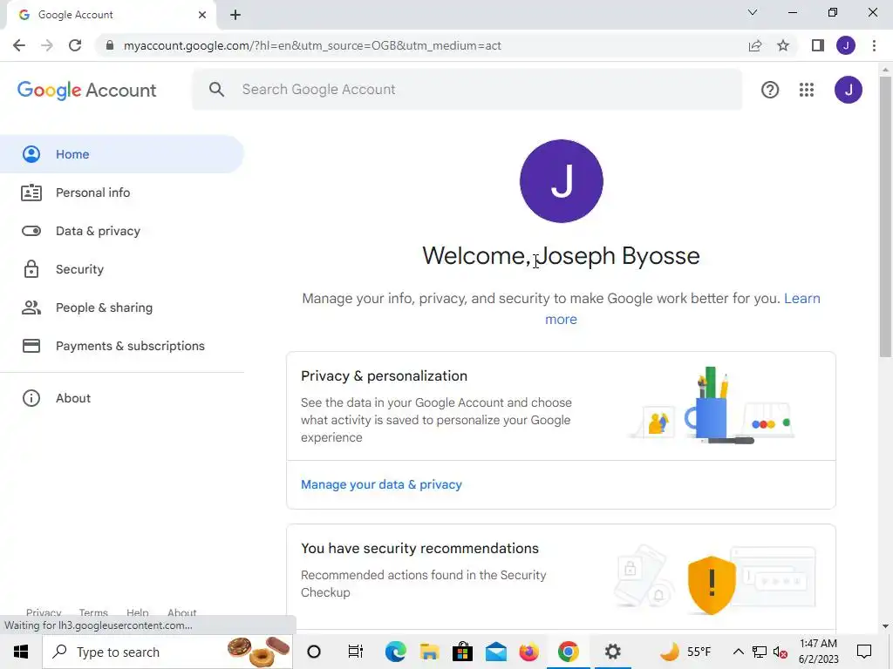Open the Mail app from the taskbar
This screenshot has height=669, width=893.
click(x=496, y=652)
